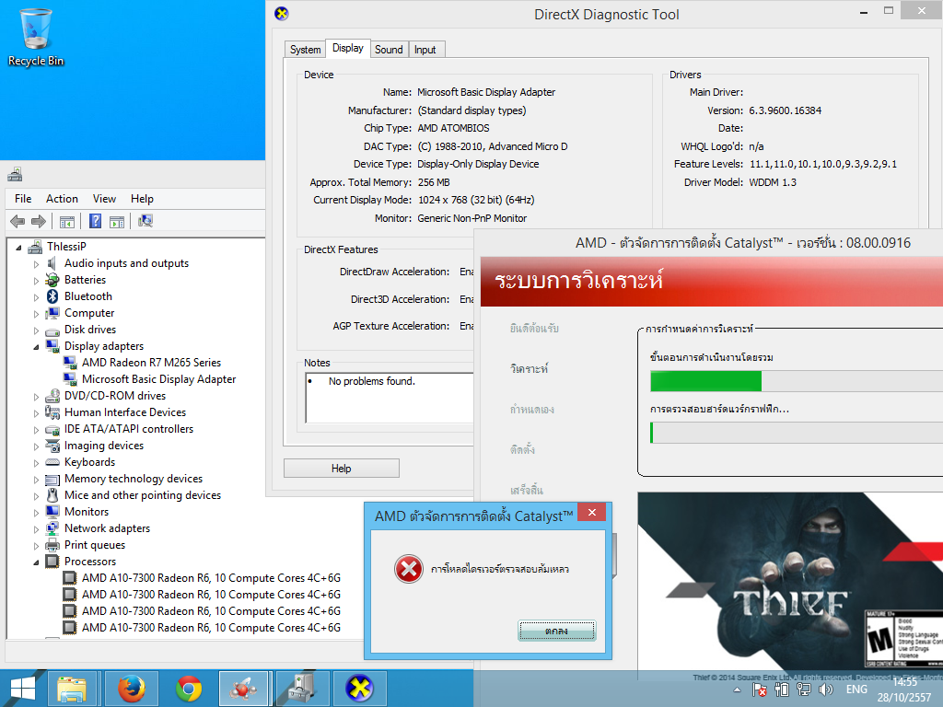Expand the Keyboards node
The height and width of the screenshot is (707, 943).
36,463
